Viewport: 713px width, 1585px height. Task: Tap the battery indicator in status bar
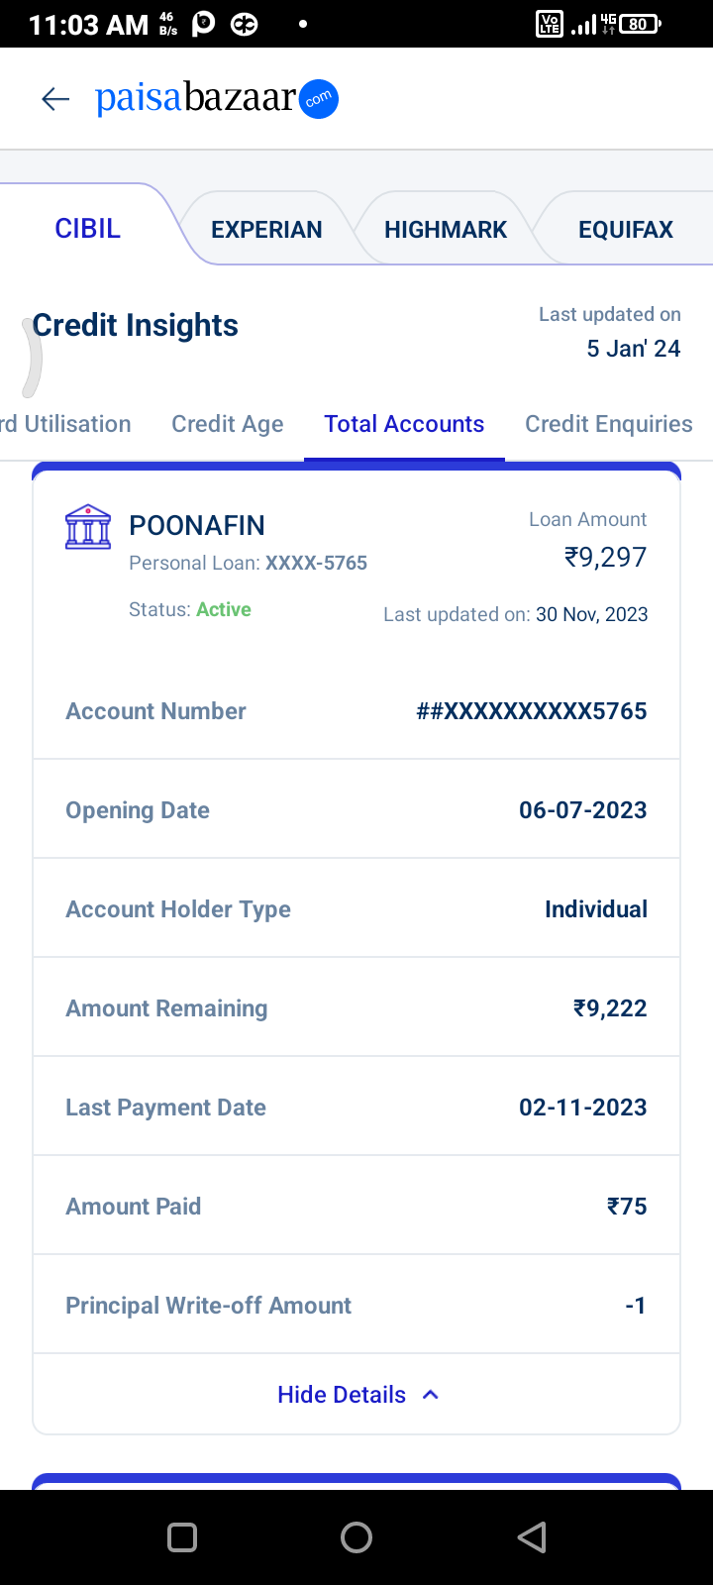pos(640,24)
